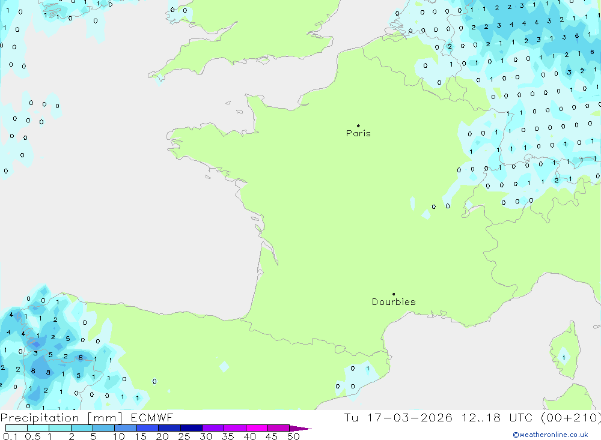
Task: Click the legend value "0.1"
Action: coord(10,436)
